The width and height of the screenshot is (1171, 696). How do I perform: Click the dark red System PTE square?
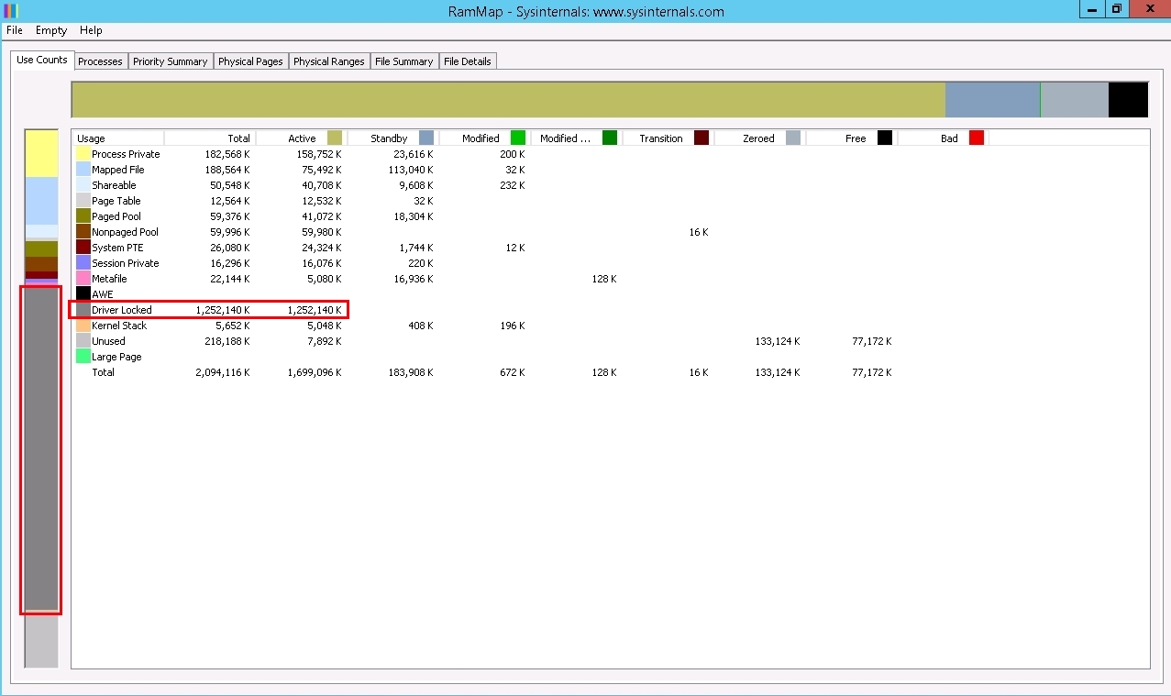83,248
